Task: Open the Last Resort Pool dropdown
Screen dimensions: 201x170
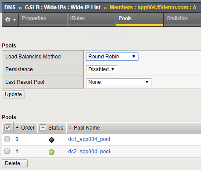Action: 118,82
